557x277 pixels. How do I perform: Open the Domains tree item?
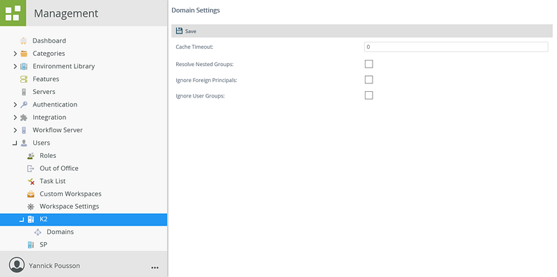pos(61,232)
